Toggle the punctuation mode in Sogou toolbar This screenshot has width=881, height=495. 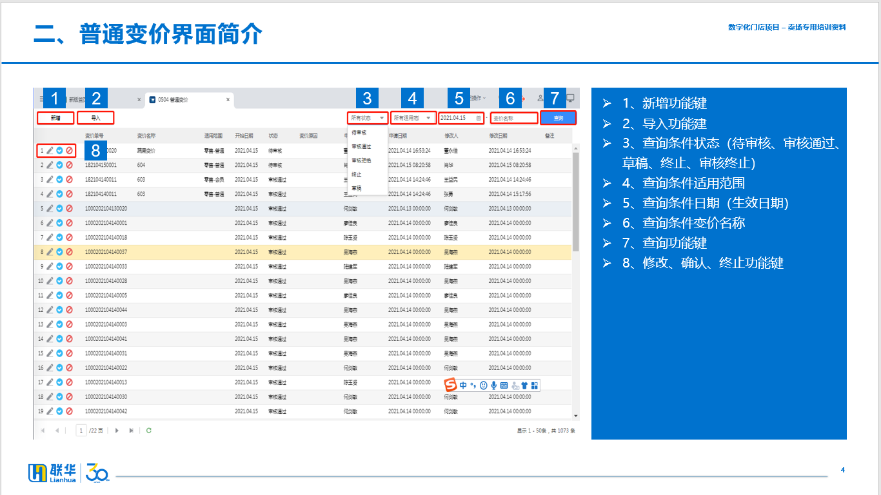click(x=473, y=385)
